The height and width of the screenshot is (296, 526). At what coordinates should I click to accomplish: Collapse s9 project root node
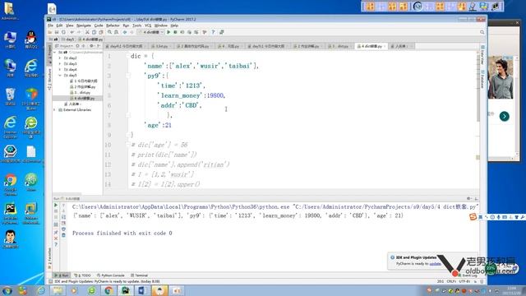(x=55, y=53)
